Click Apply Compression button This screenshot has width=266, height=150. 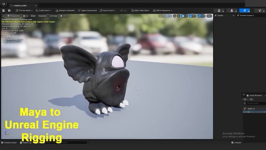tap(88, 11)
